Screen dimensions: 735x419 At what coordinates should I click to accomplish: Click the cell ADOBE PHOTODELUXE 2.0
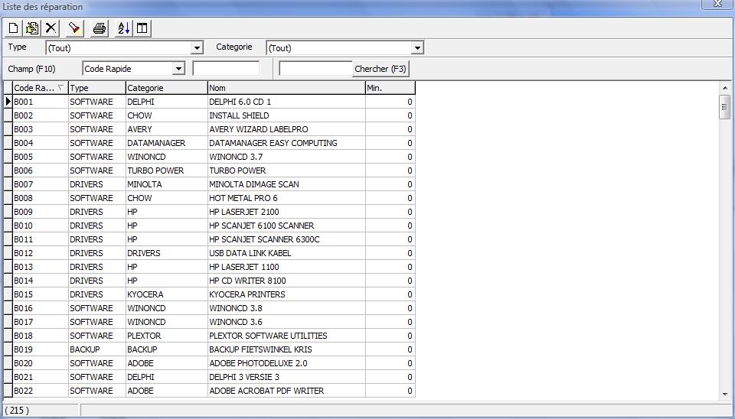click(286, 363)
